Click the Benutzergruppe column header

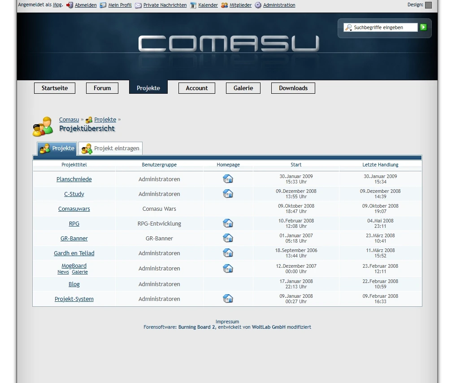(x=159, y=165)
